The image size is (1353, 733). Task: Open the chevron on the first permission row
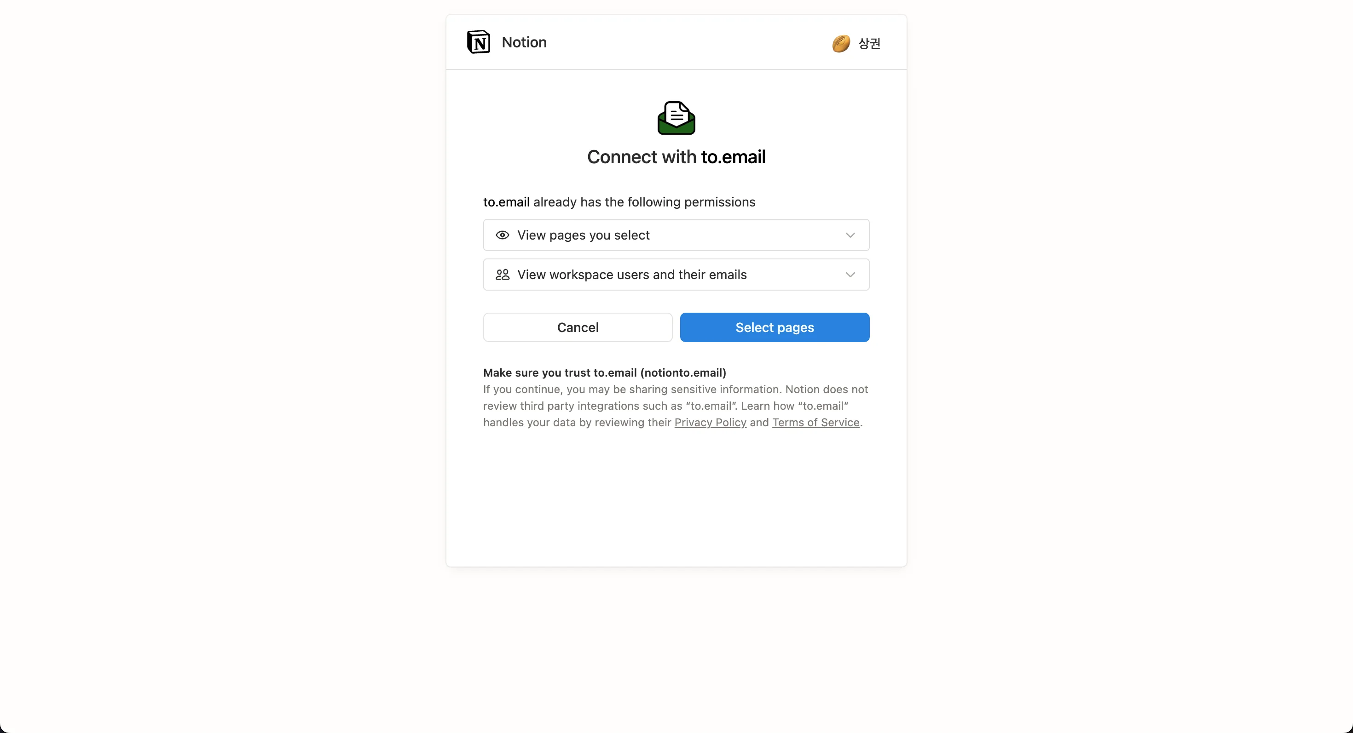tap(851, 235)
